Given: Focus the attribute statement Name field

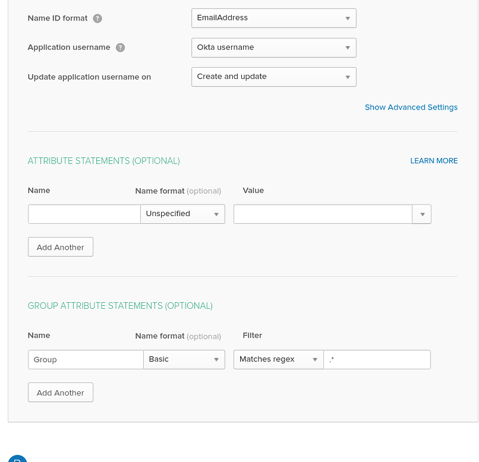Looking at the screenshot, I should click(x=84, y=214).
